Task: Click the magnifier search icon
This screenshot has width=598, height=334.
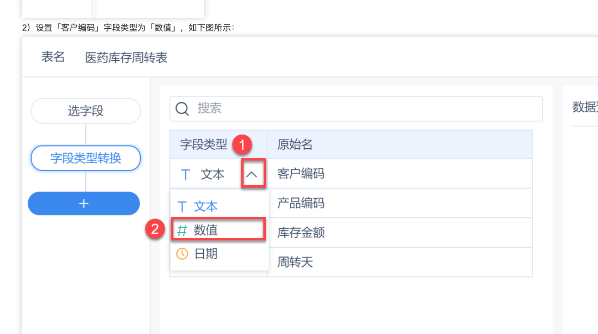Action: 182,109
